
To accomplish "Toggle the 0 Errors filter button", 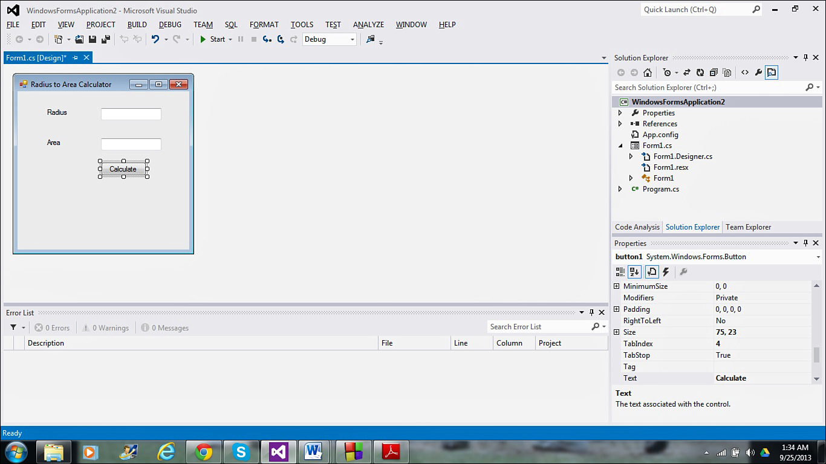I will [52, 327].
